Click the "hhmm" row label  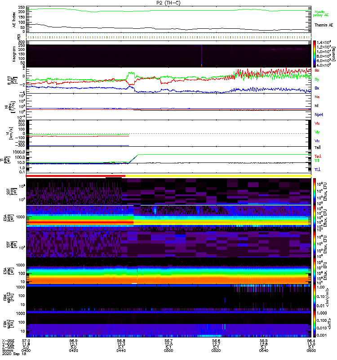tap(8, 351)
